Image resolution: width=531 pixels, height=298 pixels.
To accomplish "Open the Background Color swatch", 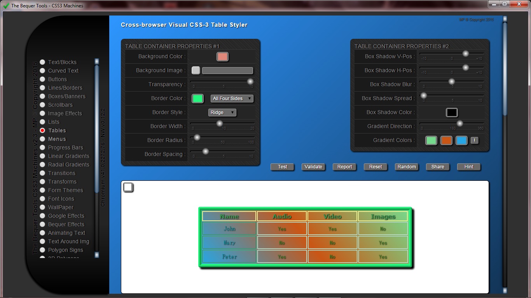I will 222,57.
